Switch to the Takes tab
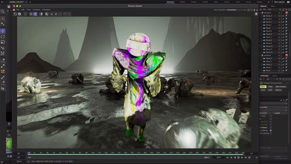This screenshot has width=291, height=164. (x=272, y=6)
